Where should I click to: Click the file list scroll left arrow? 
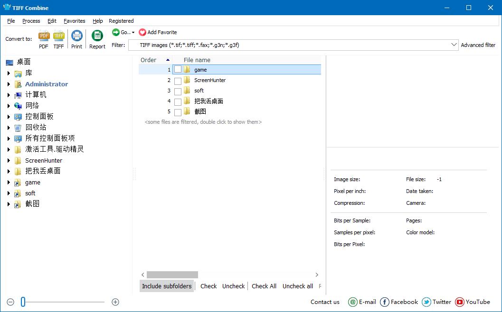click(143, 275)
